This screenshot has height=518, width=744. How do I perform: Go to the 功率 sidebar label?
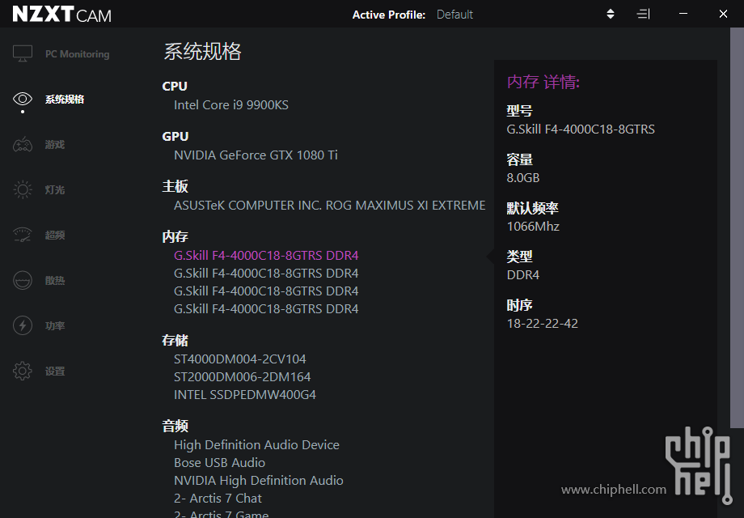pyautogui.click(x=54, y=325)
